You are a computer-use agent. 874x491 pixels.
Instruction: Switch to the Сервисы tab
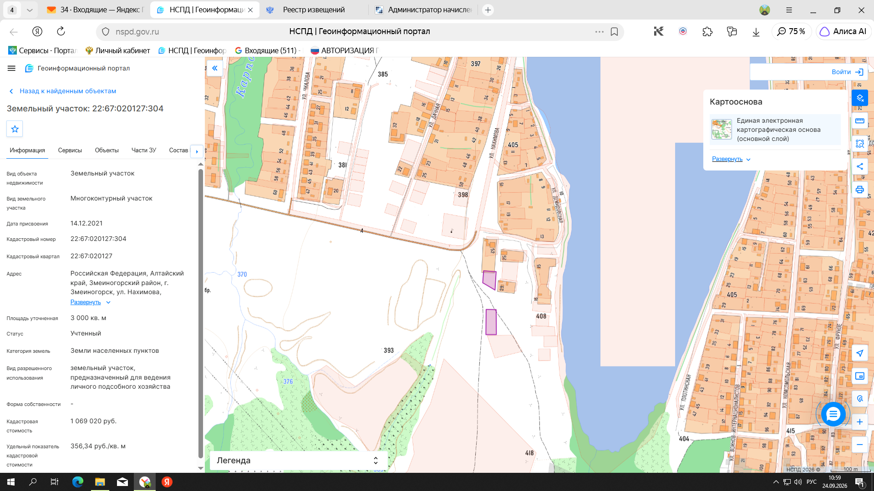click(x=70, y=150)
